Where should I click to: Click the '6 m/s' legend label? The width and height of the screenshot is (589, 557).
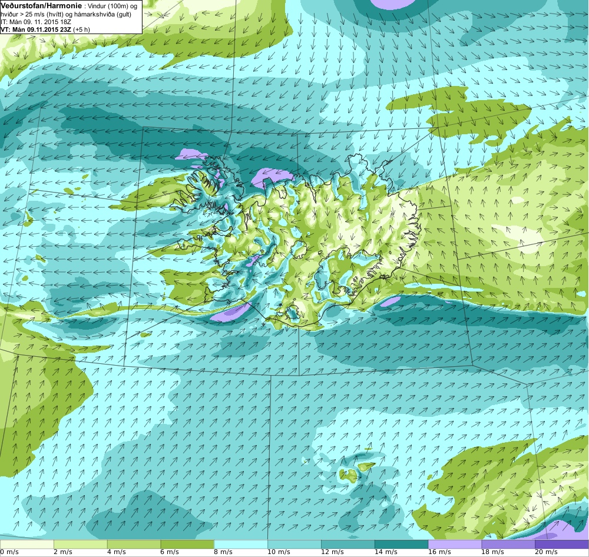(x=170, y=552)
